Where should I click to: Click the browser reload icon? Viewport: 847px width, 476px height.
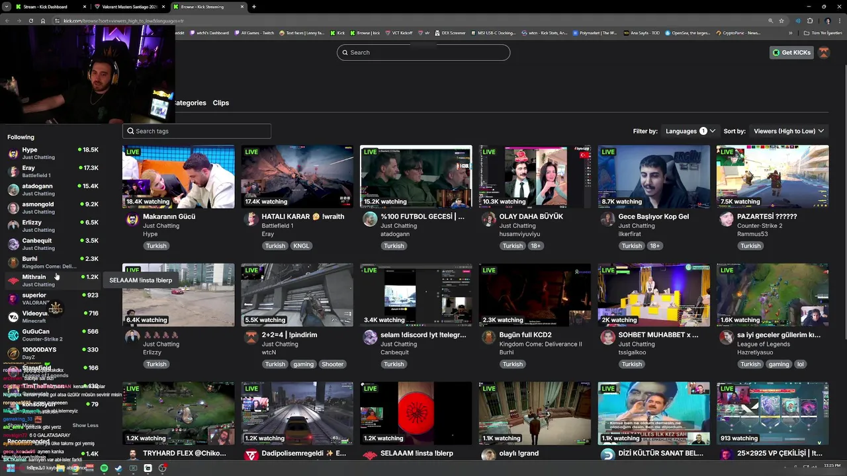point(30,20)
